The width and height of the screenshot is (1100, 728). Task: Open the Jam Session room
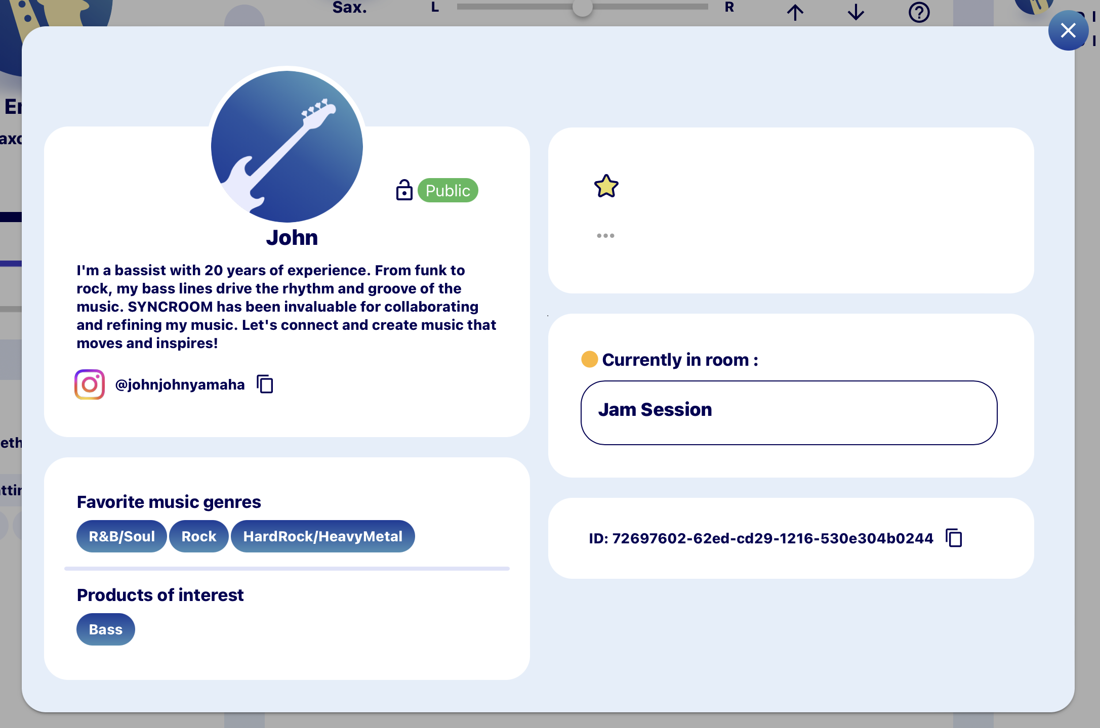coord(788,412)
